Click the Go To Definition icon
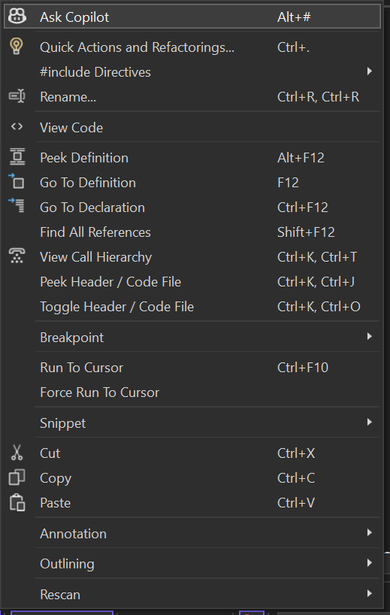Viewport: 390px width, 615px height. (x=17, y=182)
